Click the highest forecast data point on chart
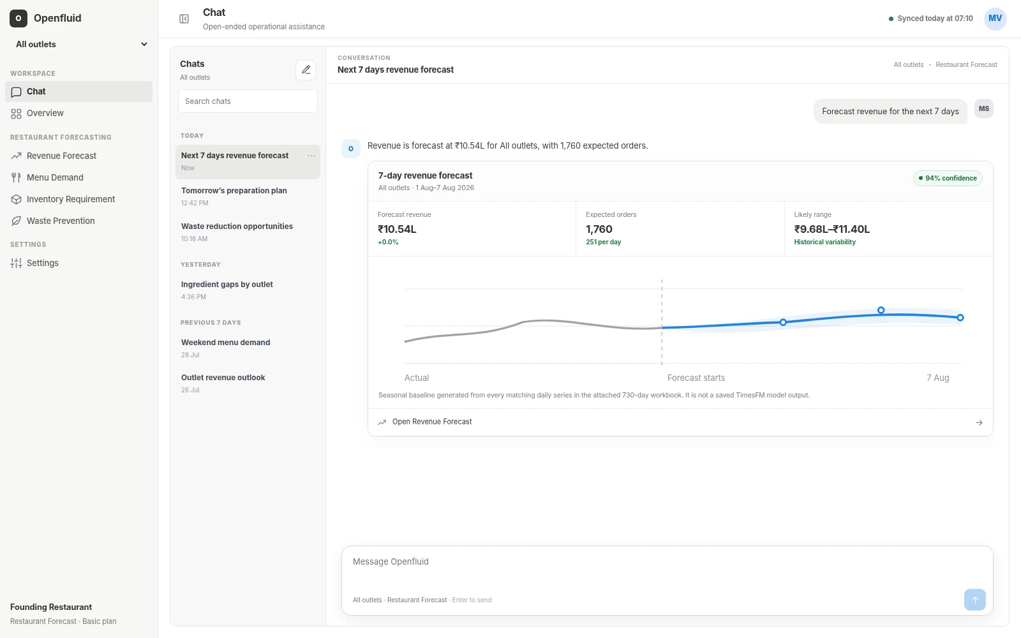 pyautogui.click(x=881, y=310)
